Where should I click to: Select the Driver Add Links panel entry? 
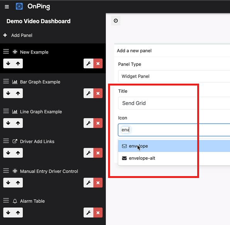tap(37, 141)
